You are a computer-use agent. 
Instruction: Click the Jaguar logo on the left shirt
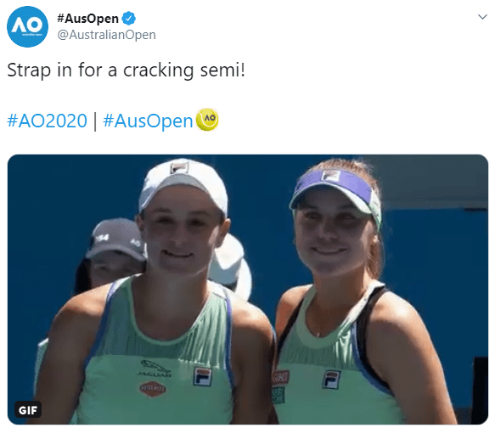(155, 369)
